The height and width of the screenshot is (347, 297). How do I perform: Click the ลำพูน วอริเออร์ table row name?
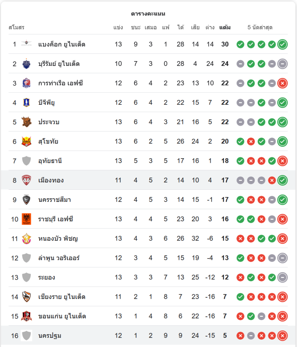tap(59, 258)
